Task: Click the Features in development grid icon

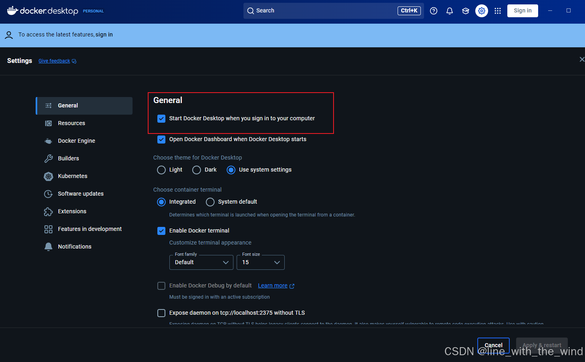Action: pos(48,229)
